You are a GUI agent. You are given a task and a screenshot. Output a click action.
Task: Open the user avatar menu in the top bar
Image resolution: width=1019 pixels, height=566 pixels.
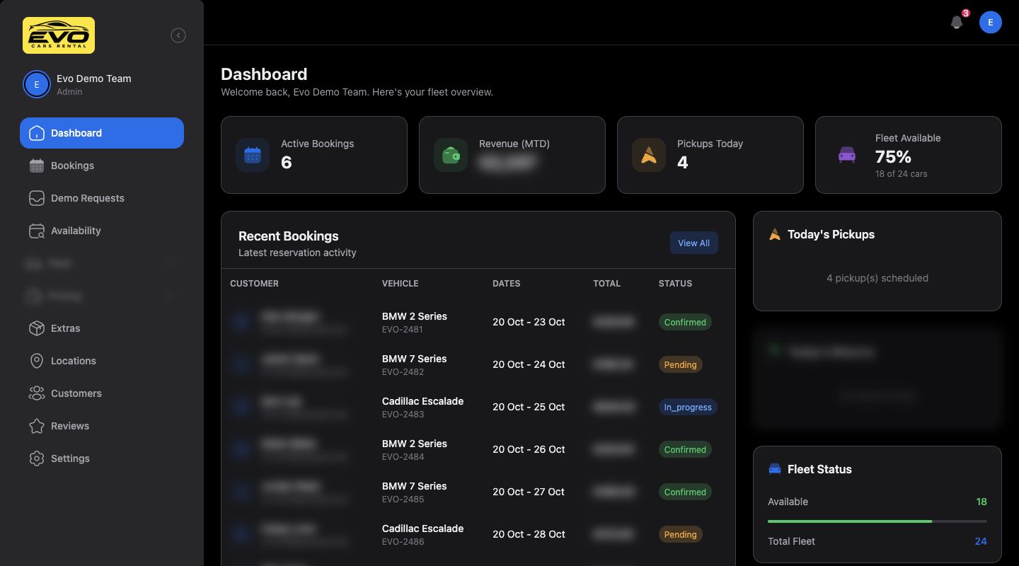[x=991, y=23]
